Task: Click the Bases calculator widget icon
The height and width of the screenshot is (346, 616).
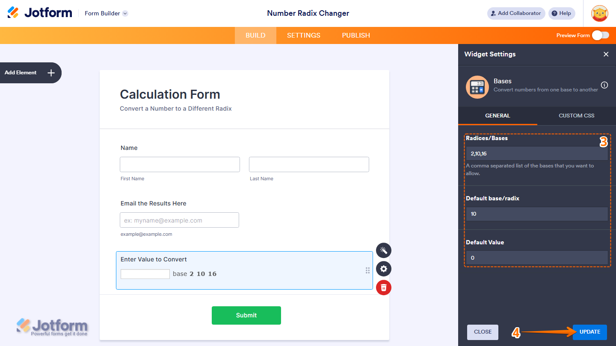Action: (x=477, y=87)
